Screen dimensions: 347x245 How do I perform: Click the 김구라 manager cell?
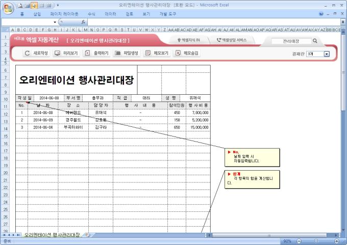coord(101,127)
